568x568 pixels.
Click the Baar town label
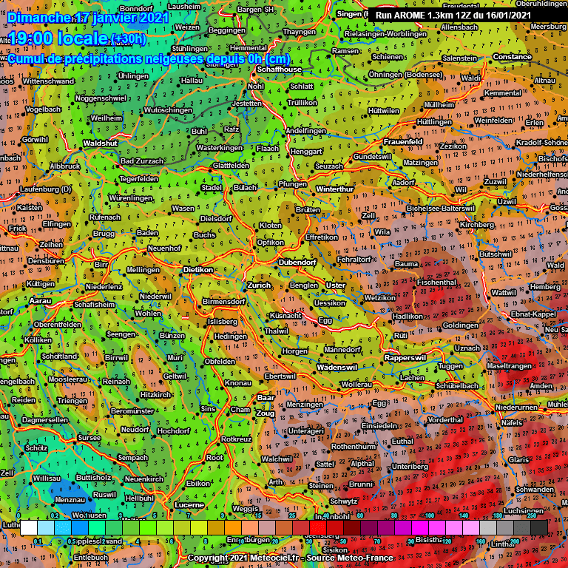point(266,397)
